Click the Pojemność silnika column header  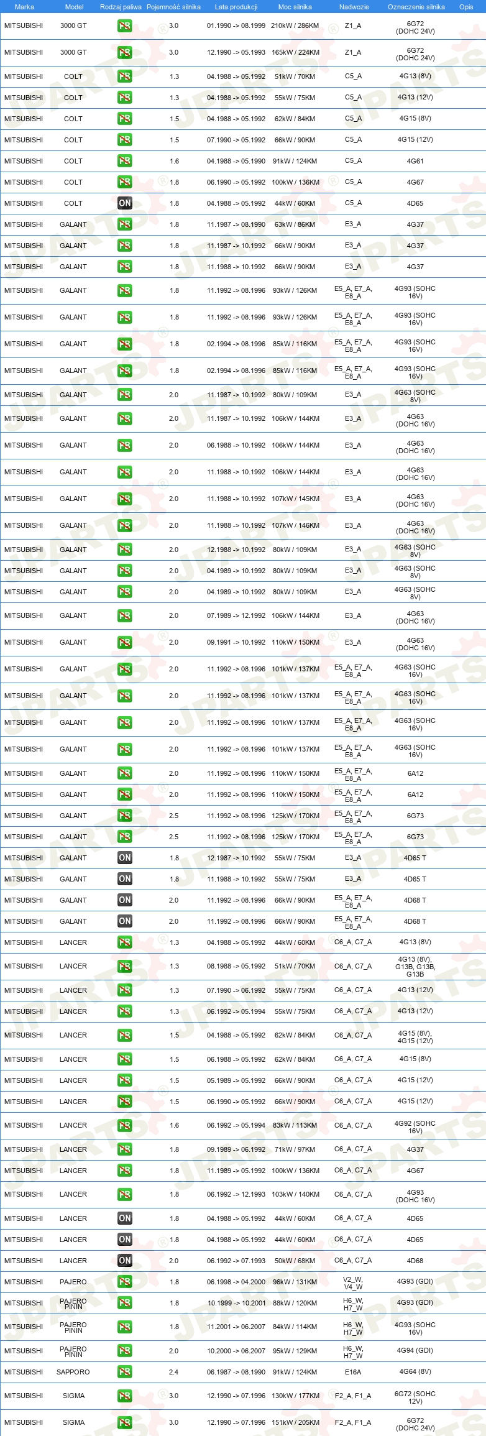(173, 7)
